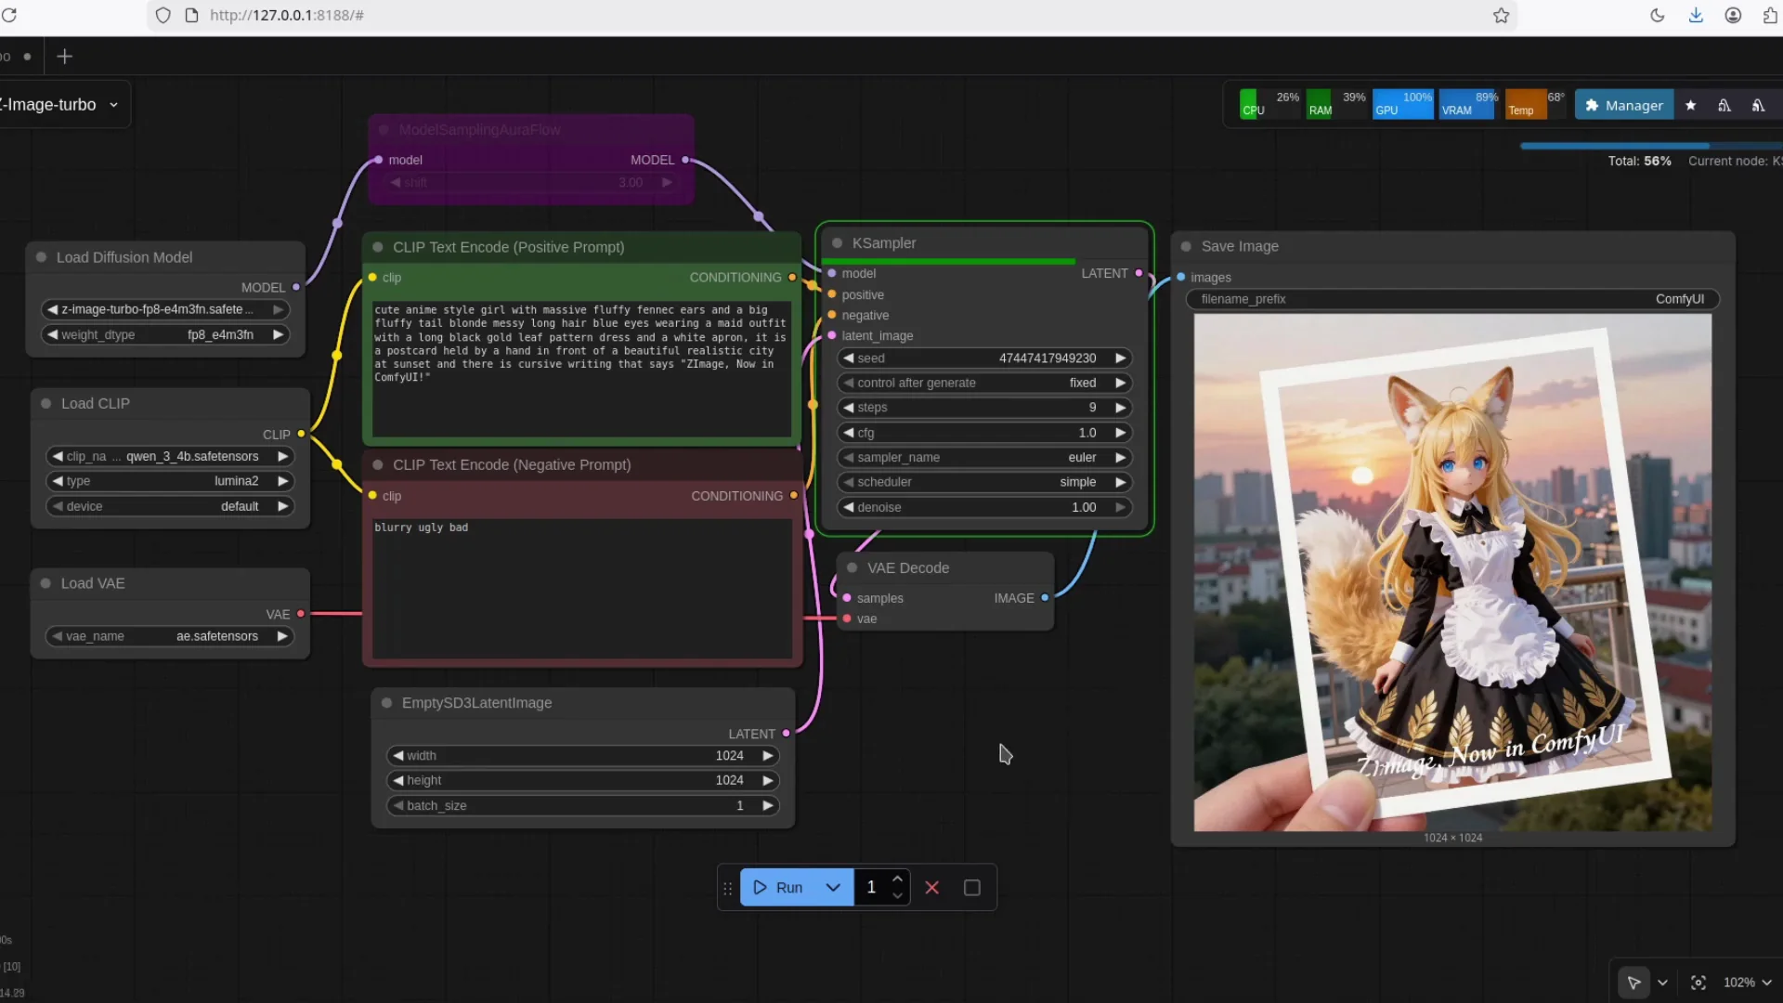This screenshot has width=1783, height=1003.
Task: Increase the batch count with the up stepper
Action: pyautogui.click(x=897, y=877)
